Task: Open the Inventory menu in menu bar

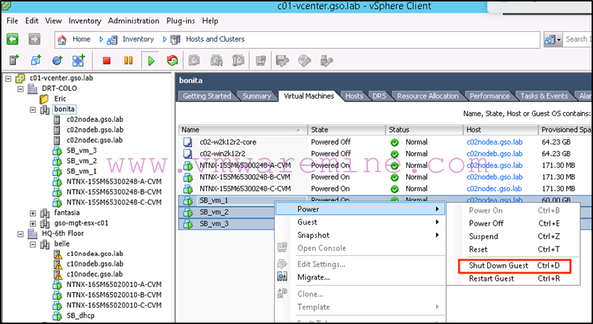Action: coord(85,21)
